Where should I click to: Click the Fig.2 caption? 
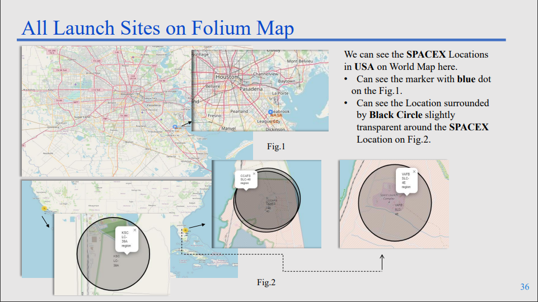(x=266, y=282)
